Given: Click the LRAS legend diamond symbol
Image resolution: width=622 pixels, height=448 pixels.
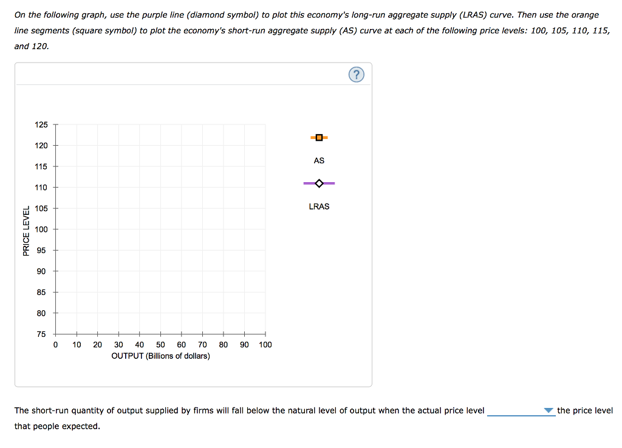Looking at the screenshot, I should coord(318,183).
